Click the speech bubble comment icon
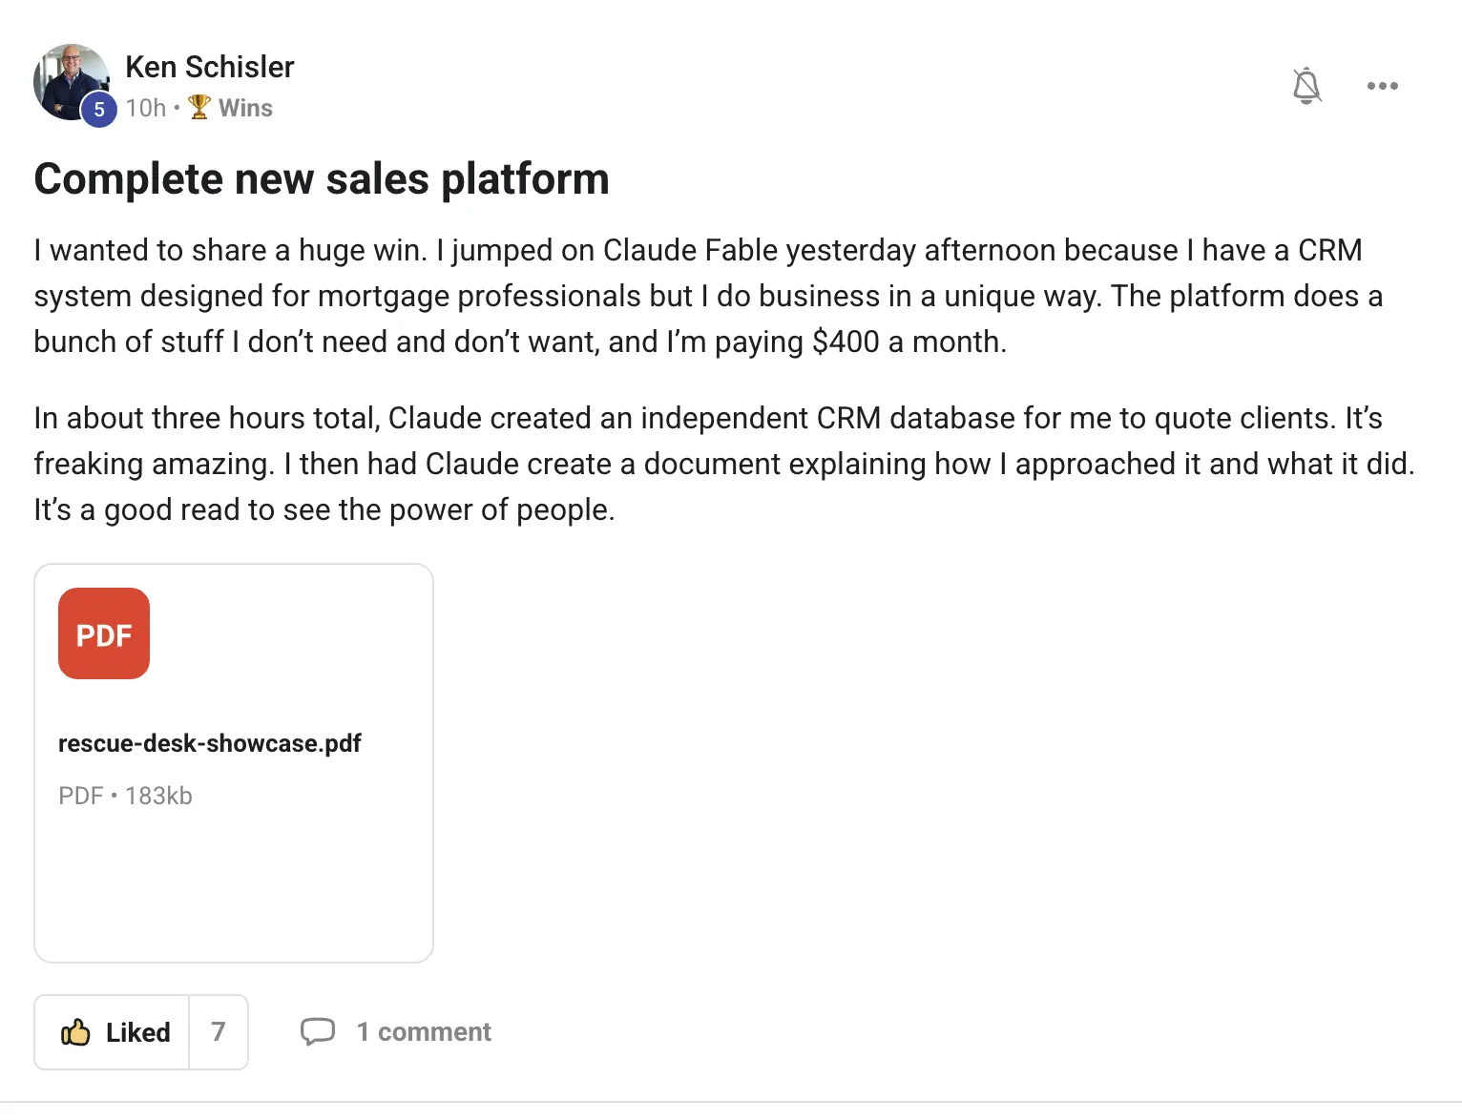The image size is (1462, 1120). [318, 1031]
